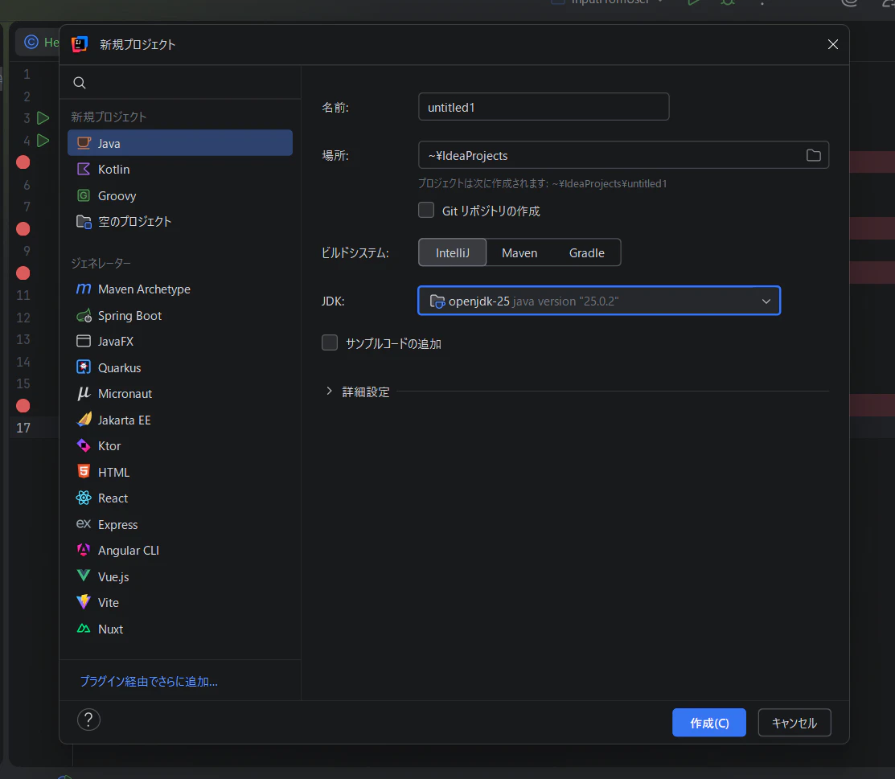Select the Jakarta EE generator
The image size is (895, 779).
pos(180,420)
